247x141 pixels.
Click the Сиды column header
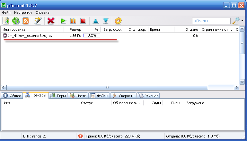coord(153,103)
